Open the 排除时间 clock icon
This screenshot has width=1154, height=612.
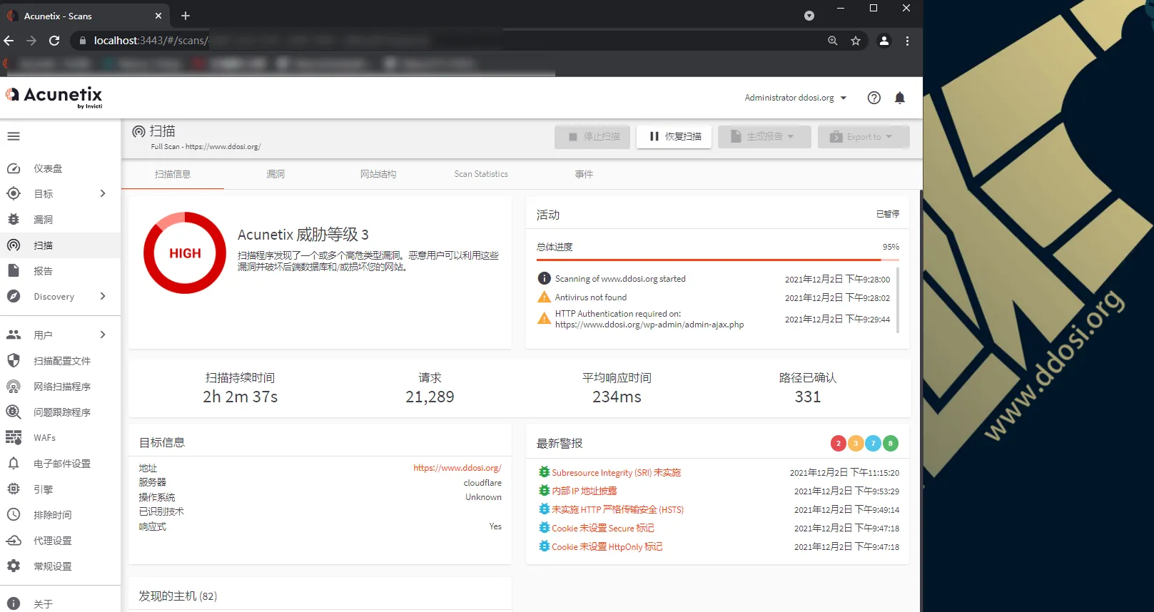14,515
